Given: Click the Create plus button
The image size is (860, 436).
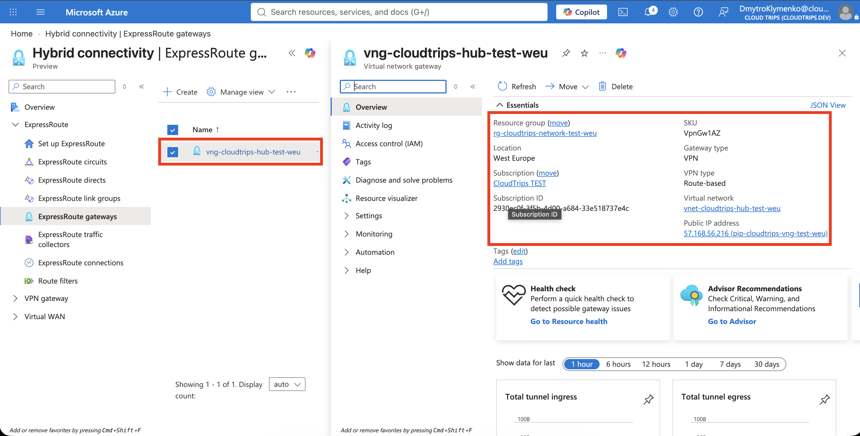Looking at the screenshot, I should (180, 92).
